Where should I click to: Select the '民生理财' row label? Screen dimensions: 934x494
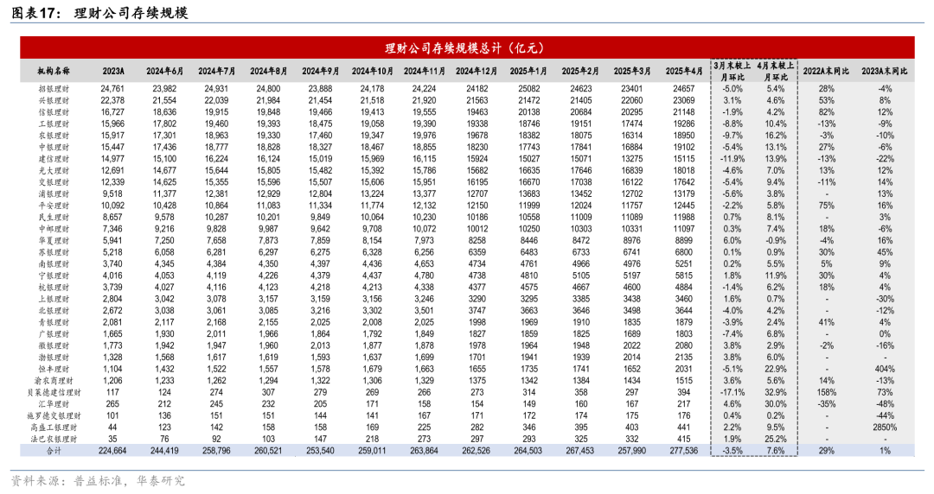tap(54, 218)
